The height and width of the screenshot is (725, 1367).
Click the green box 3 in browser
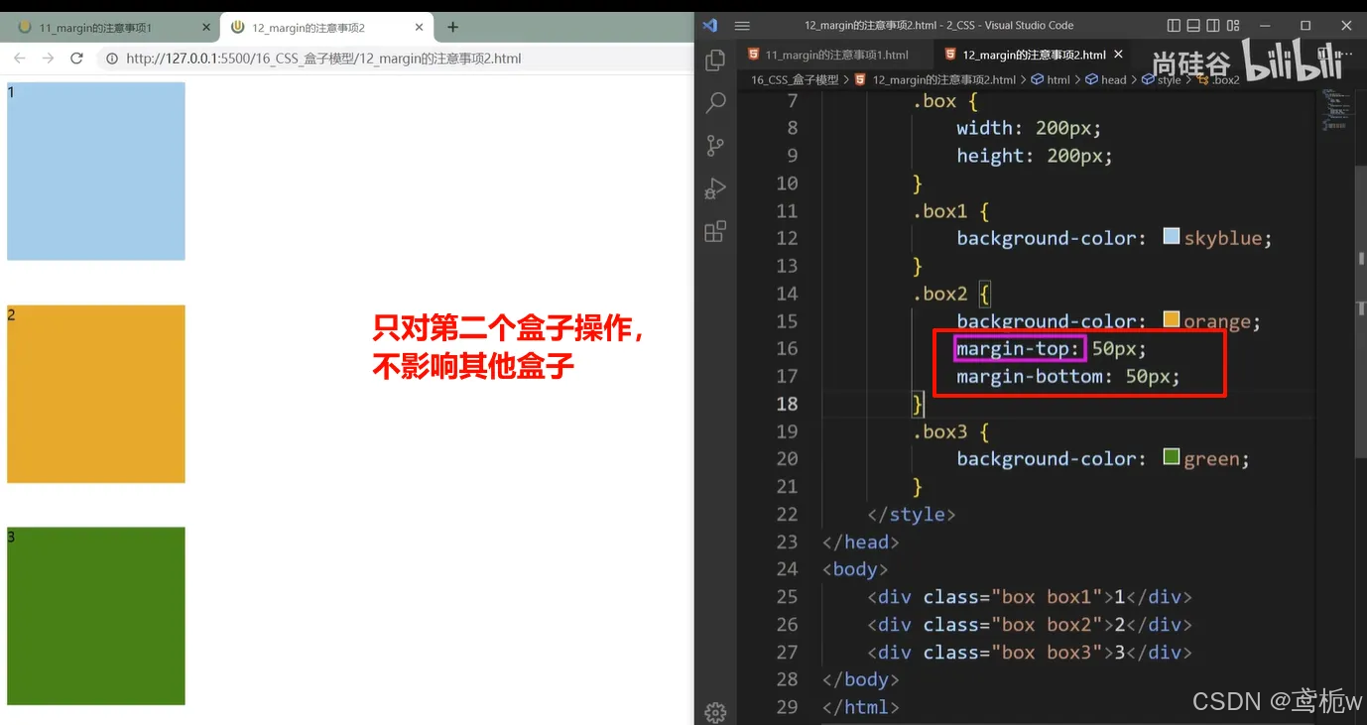coord(96,616)
